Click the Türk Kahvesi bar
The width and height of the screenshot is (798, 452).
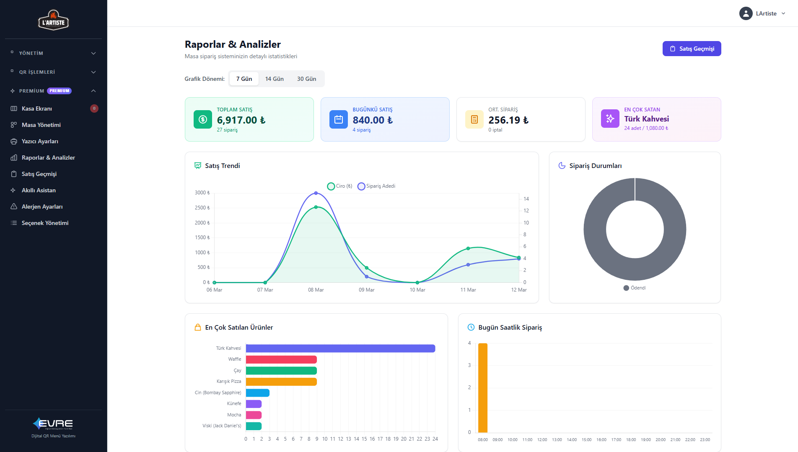point(340,349)
